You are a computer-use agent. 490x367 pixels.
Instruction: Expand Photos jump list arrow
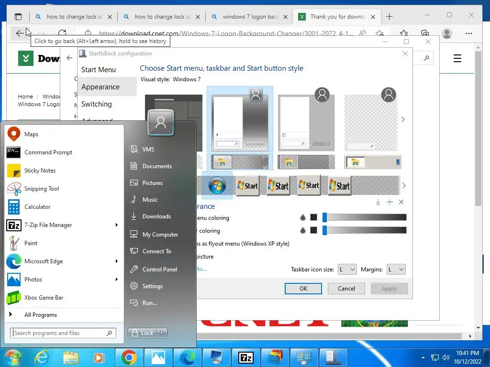coord(117,279)
